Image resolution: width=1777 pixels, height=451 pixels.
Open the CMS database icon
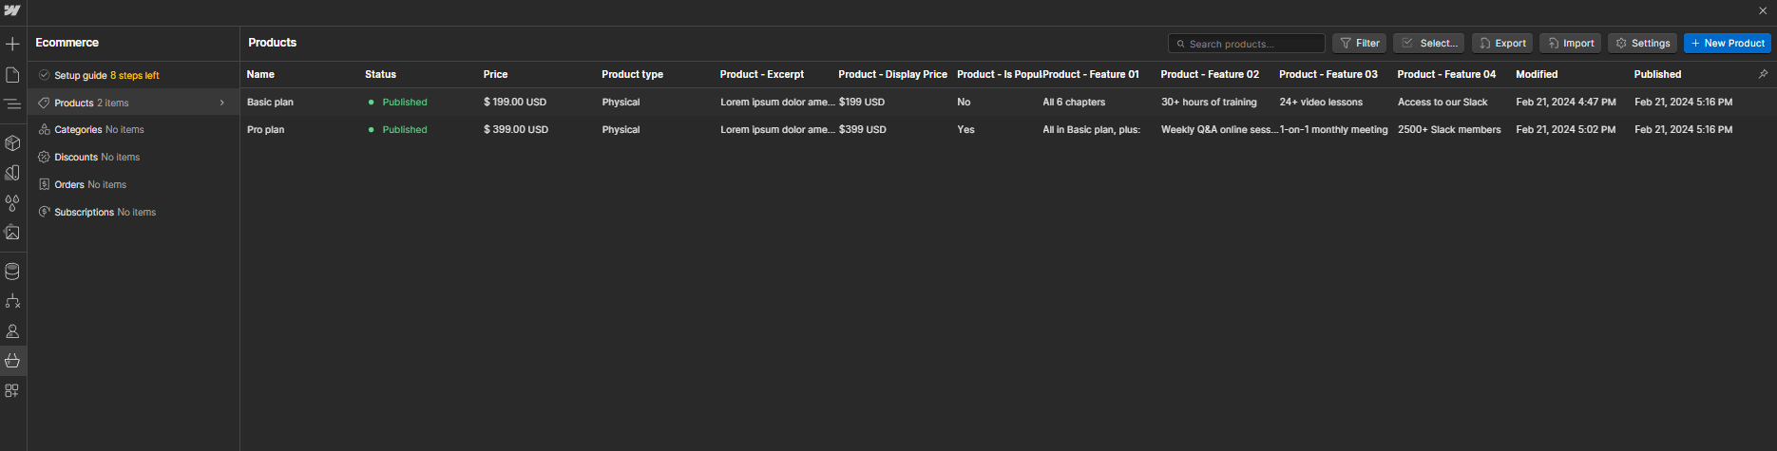(x=12, y=272)
